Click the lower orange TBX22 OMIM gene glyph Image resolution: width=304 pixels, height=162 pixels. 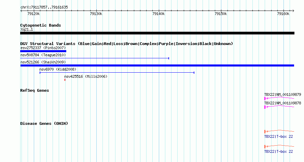[279, 147]
